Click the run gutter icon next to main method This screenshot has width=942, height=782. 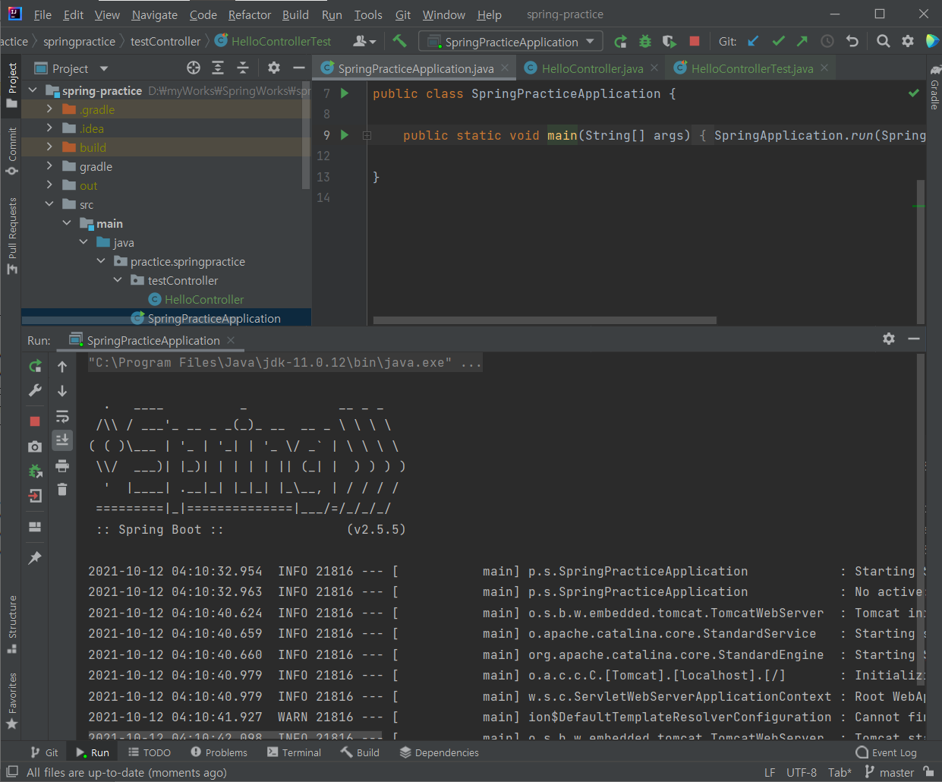click(345, 135)
